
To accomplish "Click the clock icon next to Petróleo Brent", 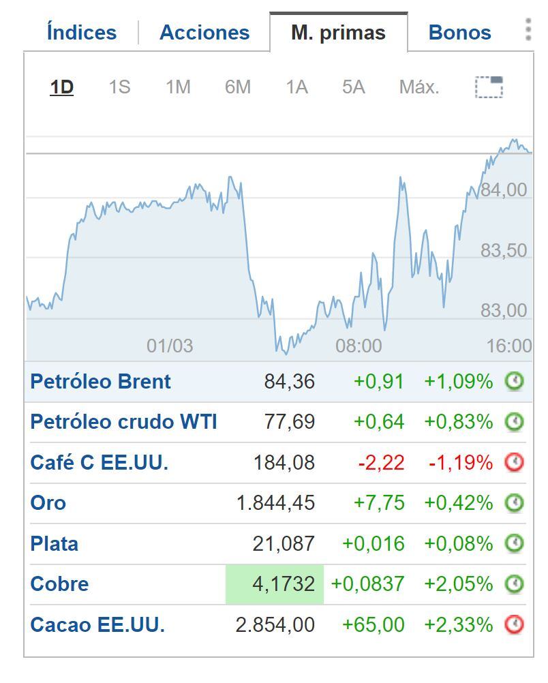I will tap(515, 382).
